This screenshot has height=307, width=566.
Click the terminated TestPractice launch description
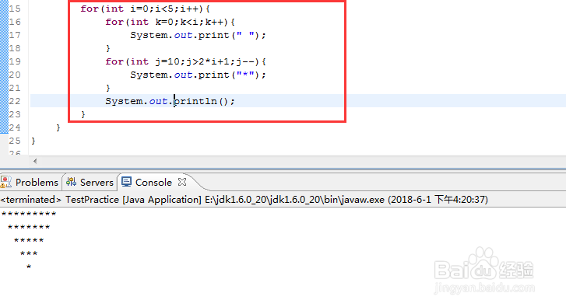[244, 200]
